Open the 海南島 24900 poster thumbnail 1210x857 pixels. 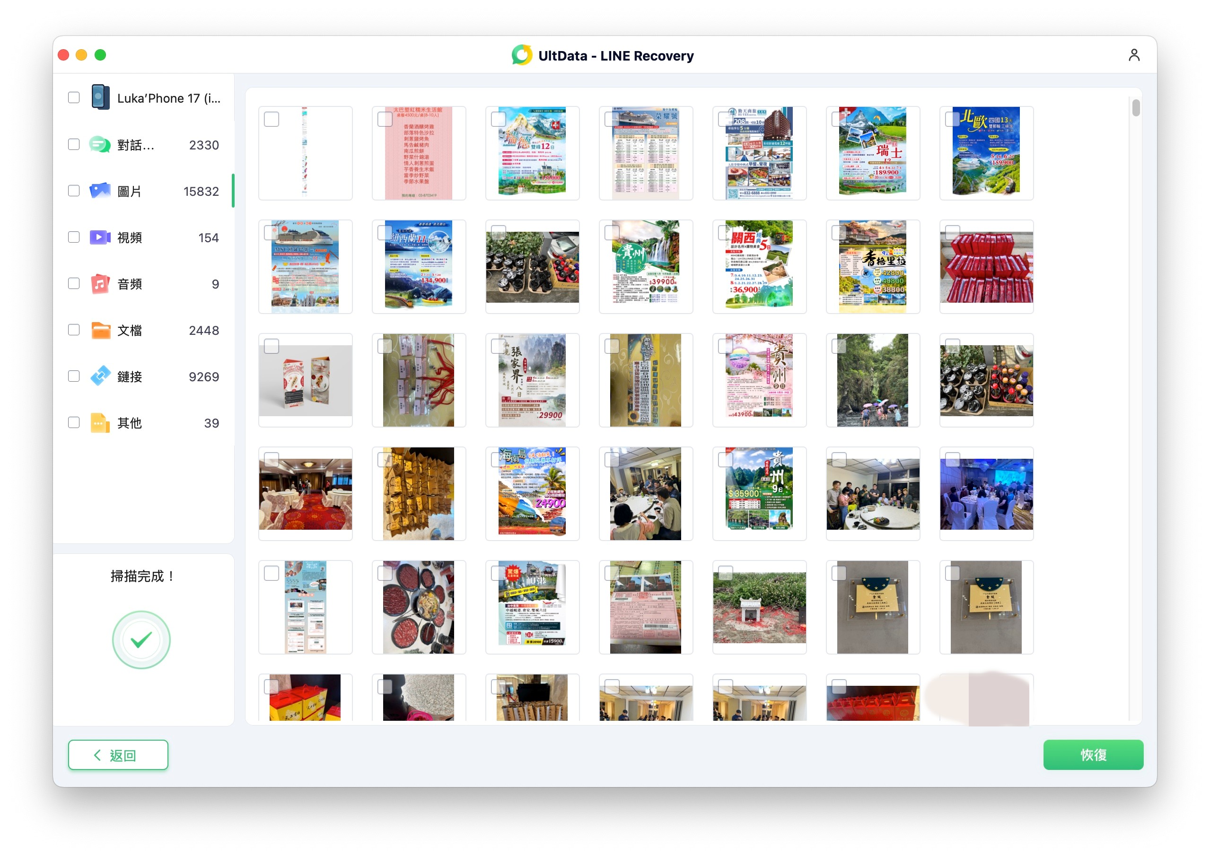click(x=532, y=493)
